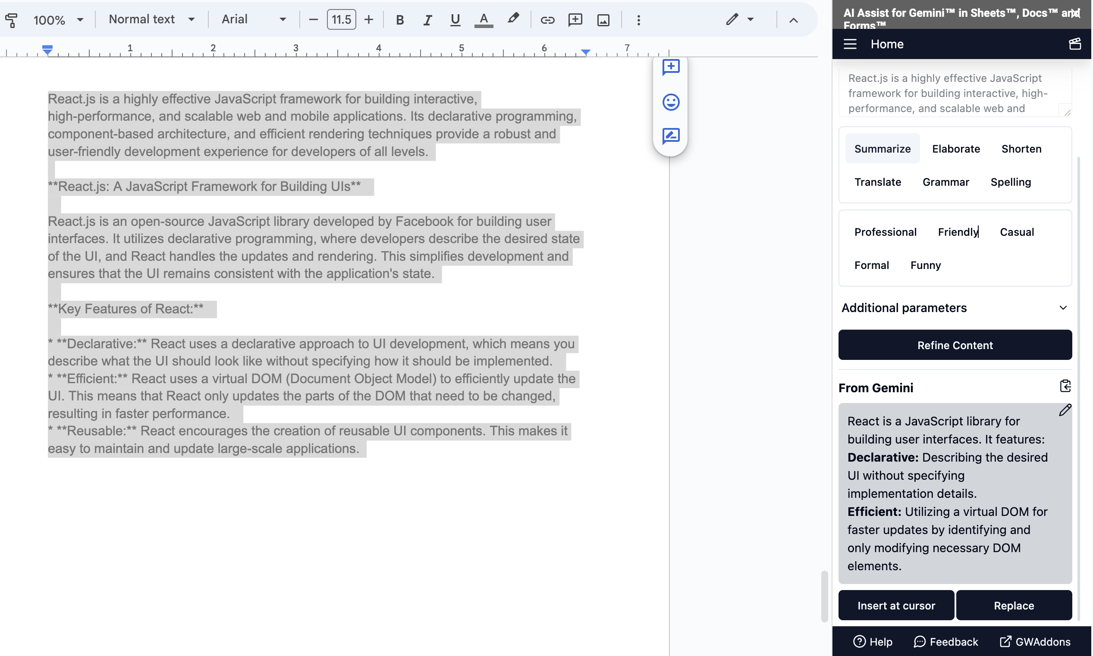1093x656 pixels.
Task: Select the Shorten option
Action: 1021,149
